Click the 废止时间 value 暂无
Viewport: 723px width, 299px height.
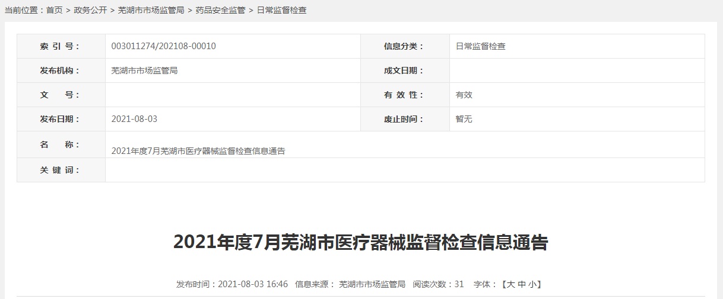click(464, 119)
